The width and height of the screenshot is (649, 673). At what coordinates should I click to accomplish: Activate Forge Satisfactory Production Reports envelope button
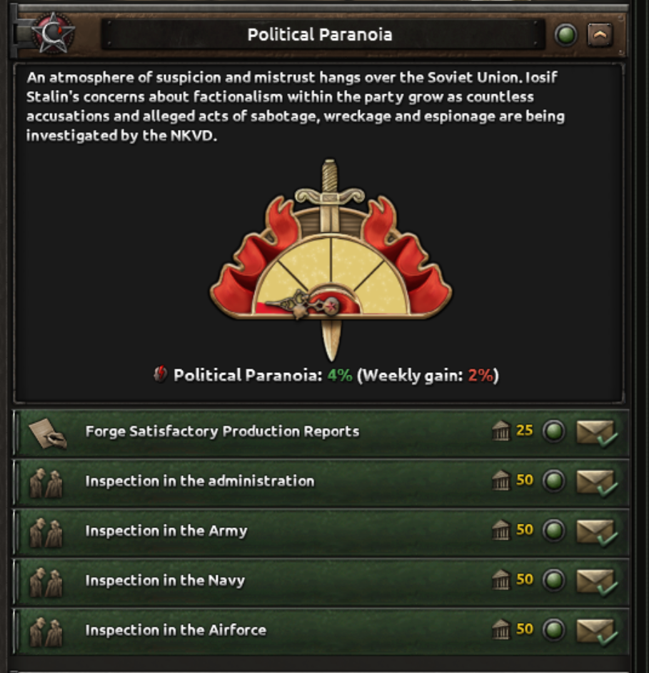pyautogui.click(x=595, y=432)
